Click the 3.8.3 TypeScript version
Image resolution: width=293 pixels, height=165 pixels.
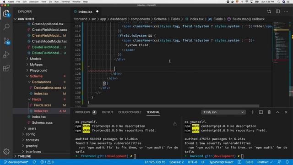[249, 162]
